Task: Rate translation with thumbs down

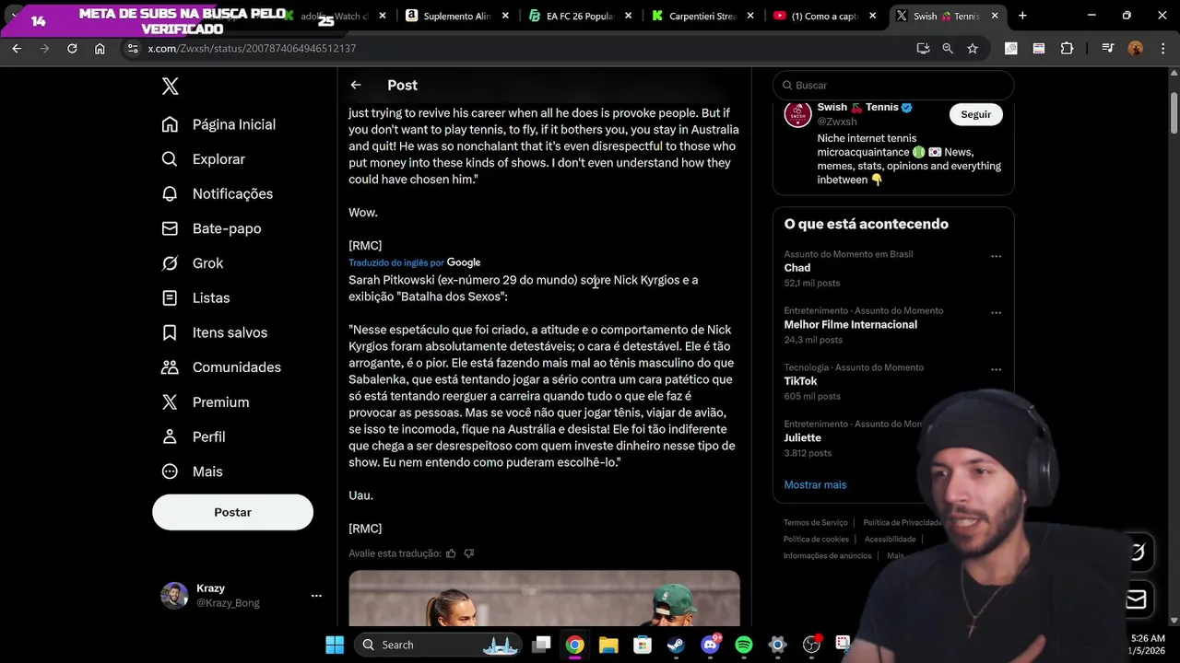Action: click(x=468, y=553)
